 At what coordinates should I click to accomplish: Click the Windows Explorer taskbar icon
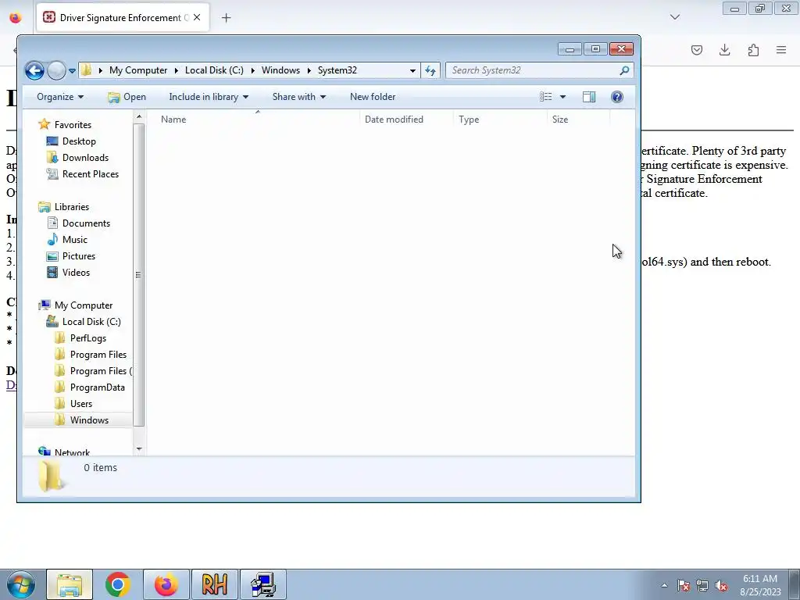pos(70,584)
